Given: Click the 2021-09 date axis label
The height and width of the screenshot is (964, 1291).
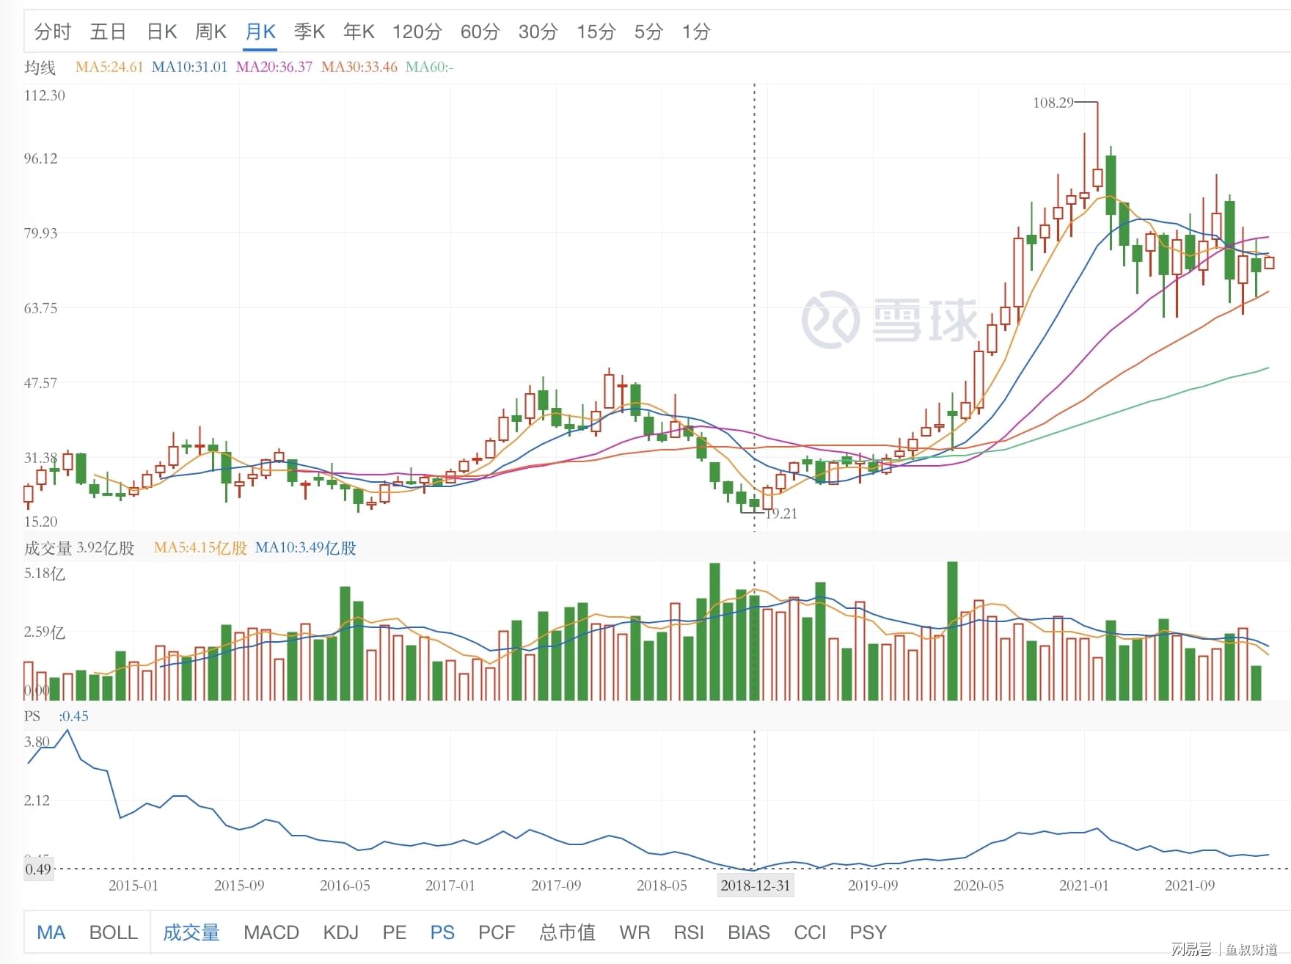Looking at the screenshot, I should point(1190,886).
